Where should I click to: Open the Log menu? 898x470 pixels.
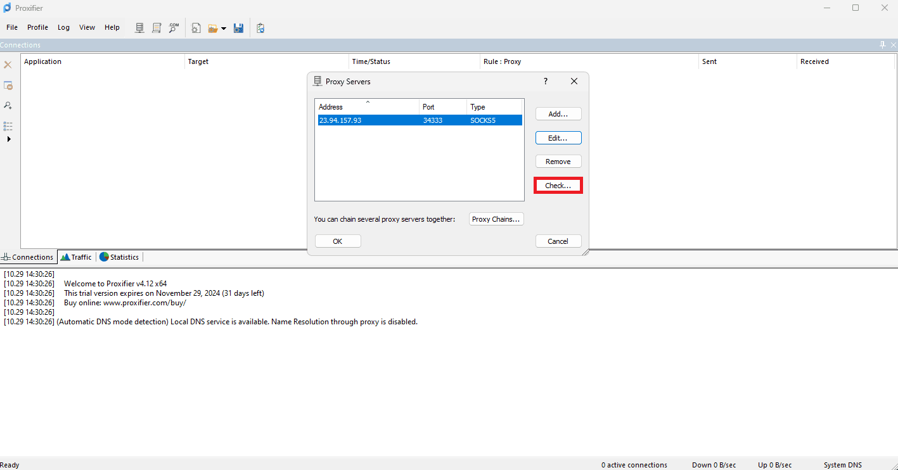[x=63, y=27]
